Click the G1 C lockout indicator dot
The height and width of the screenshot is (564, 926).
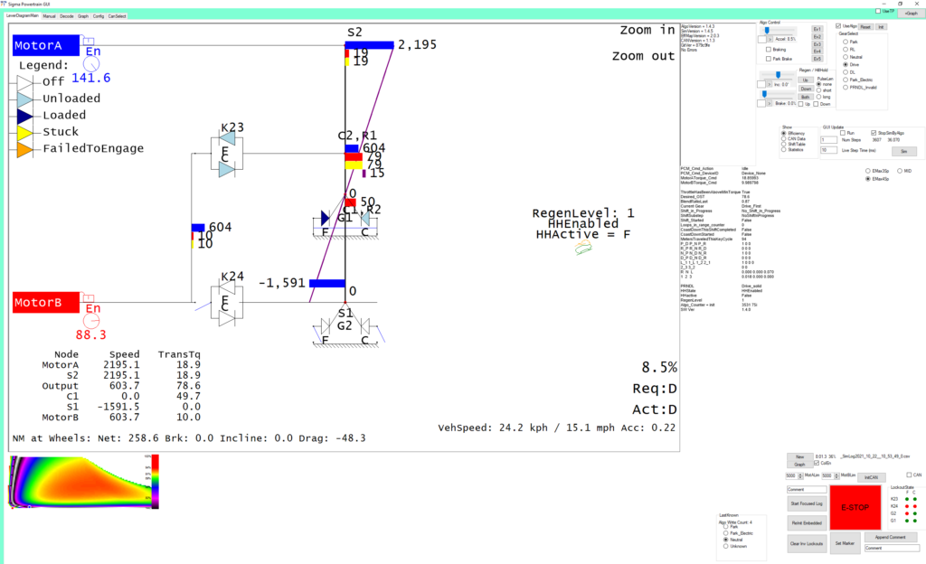[x=915, y=521]
